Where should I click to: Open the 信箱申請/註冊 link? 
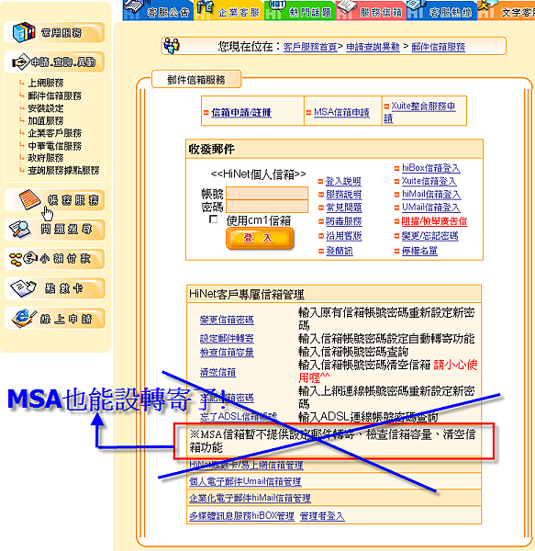(241, 112)
